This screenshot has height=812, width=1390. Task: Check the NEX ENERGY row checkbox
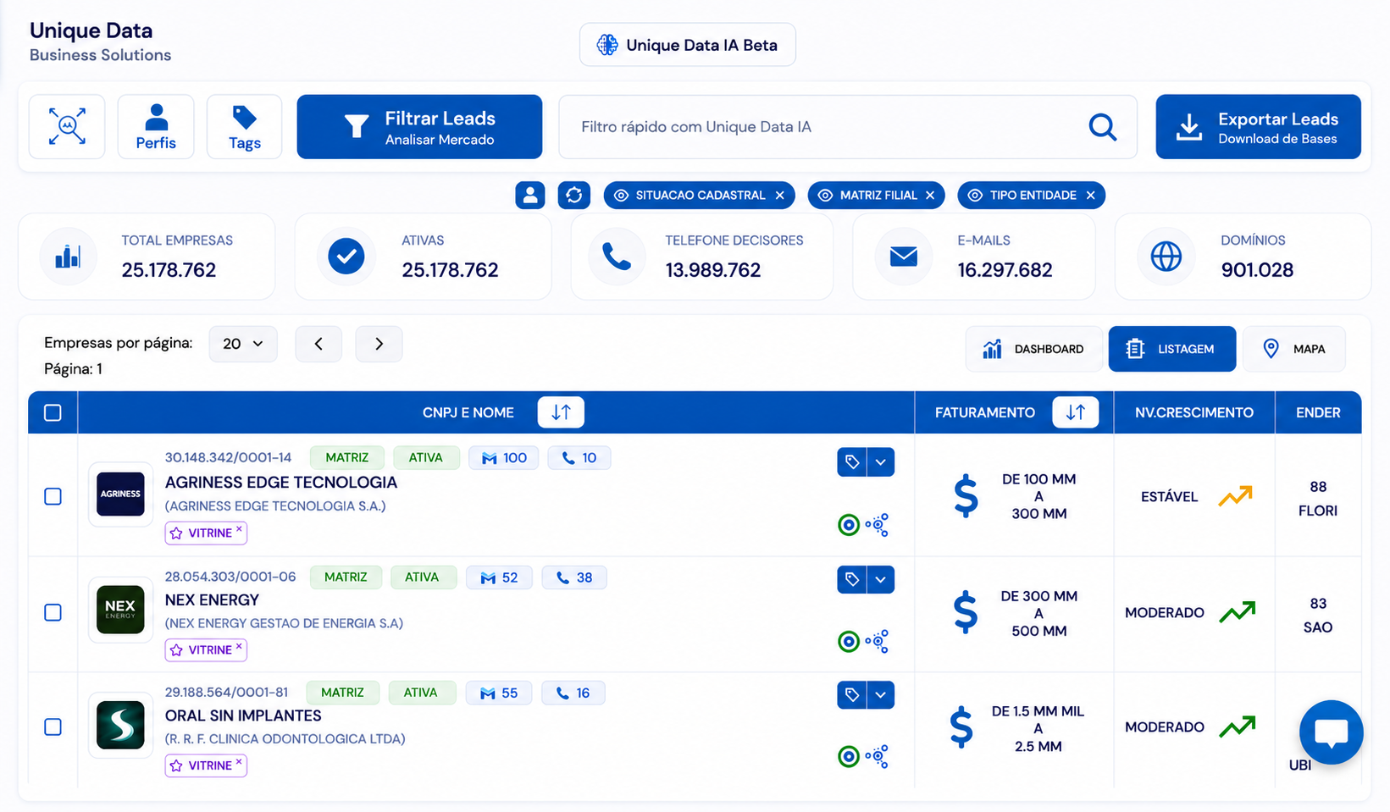[x=53, y=612]
